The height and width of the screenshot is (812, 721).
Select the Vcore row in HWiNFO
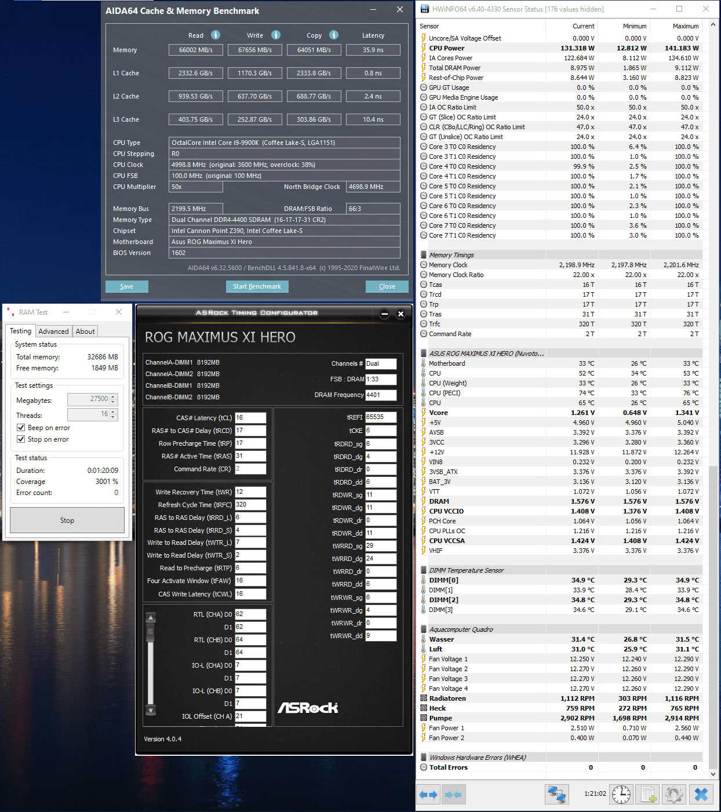560,413
